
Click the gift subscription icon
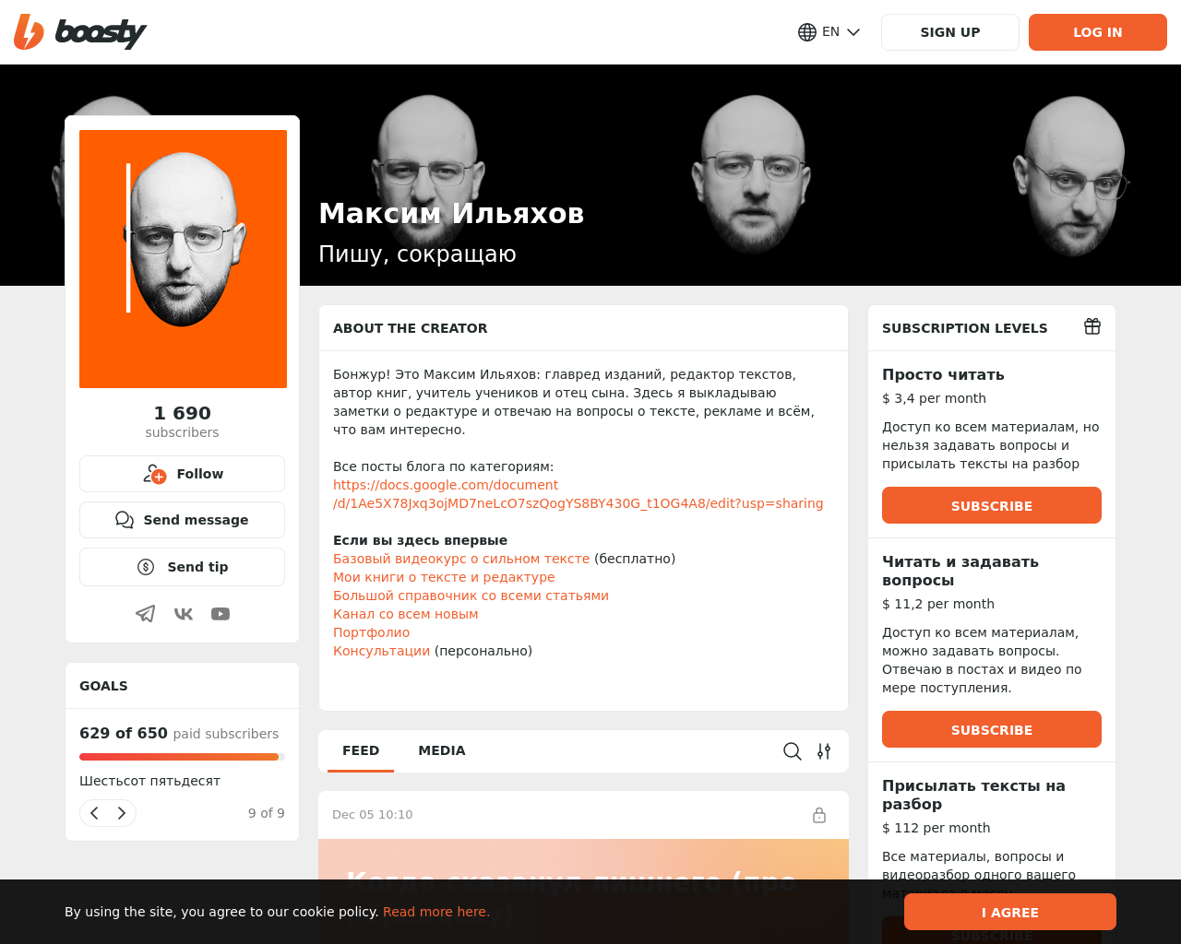click(x=1092, y=326)
